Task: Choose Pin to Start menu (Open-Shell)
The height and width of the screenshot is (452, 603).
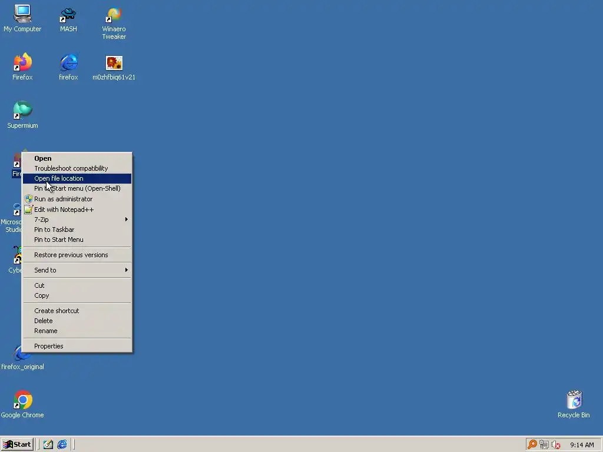Action: coord(77,188)
